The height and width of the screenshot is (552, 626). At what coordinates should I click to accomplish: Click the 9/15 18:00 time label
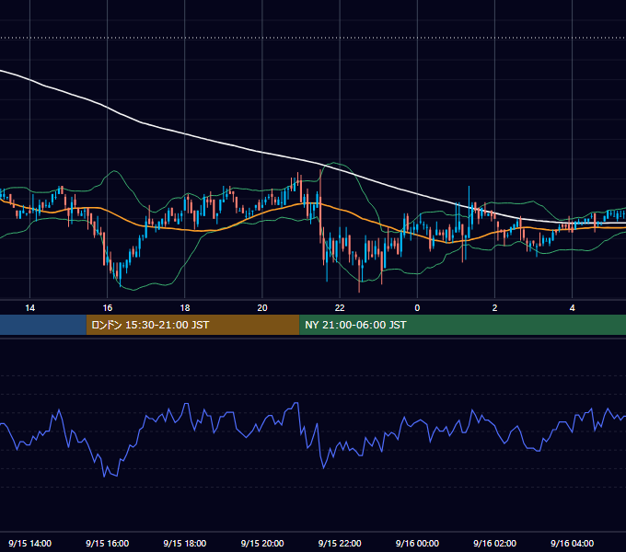pyautogui.click(x=185, y=543)
